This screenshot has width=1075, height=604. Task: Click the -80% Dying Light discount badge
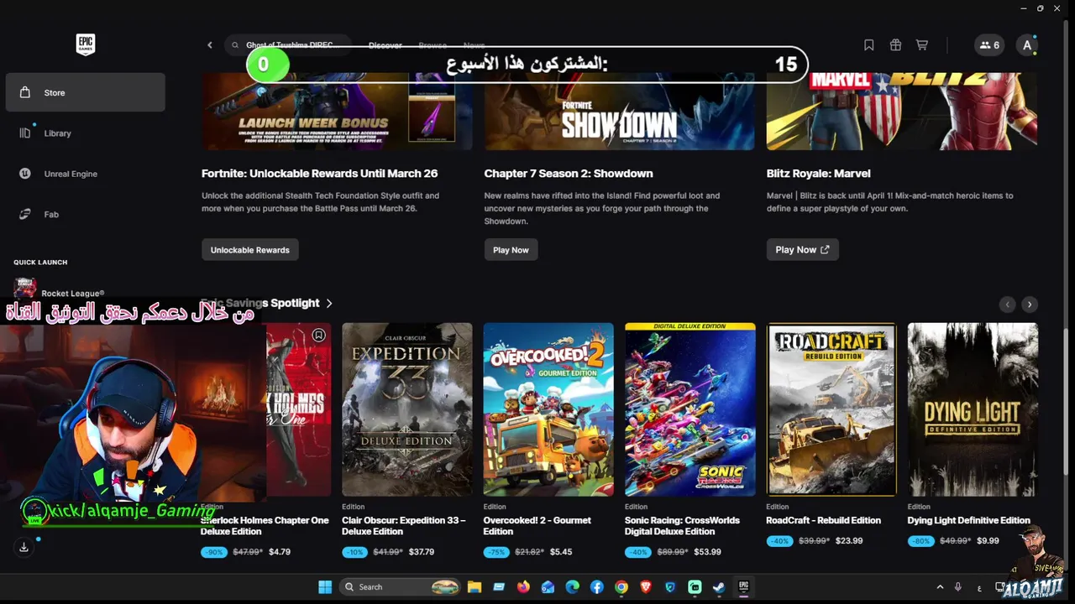(920, 541)
